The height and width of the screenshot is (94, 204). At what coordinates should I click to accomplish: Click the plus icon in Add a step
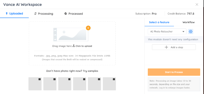pos(167,47)
